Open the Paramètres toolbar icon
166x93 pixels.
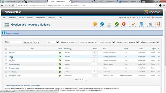[150, 24]
